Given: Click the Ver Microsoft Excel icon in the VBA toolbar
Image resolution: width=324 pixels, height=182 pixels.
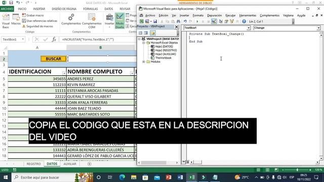Looking at the screenshot, I should 142,21.
